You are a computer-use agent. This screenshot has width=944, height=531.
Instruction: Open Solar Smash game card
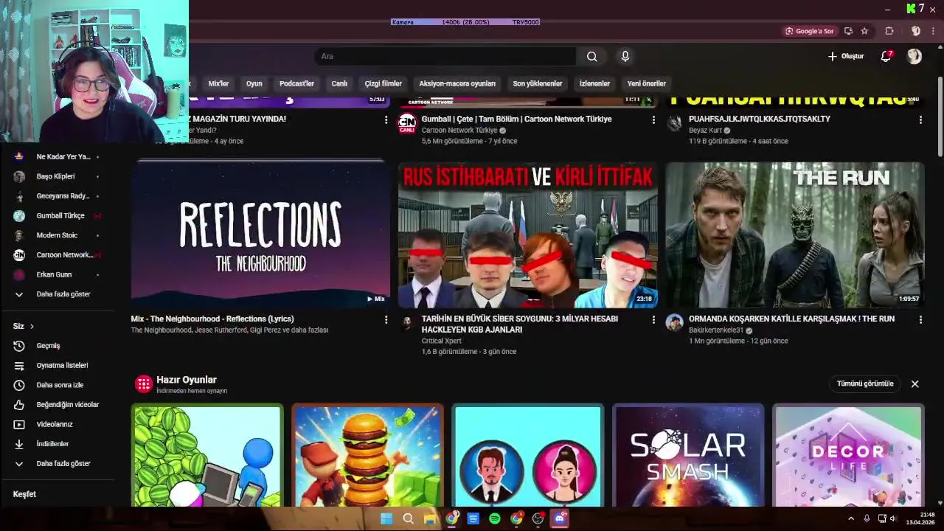(x=688, y=456)
